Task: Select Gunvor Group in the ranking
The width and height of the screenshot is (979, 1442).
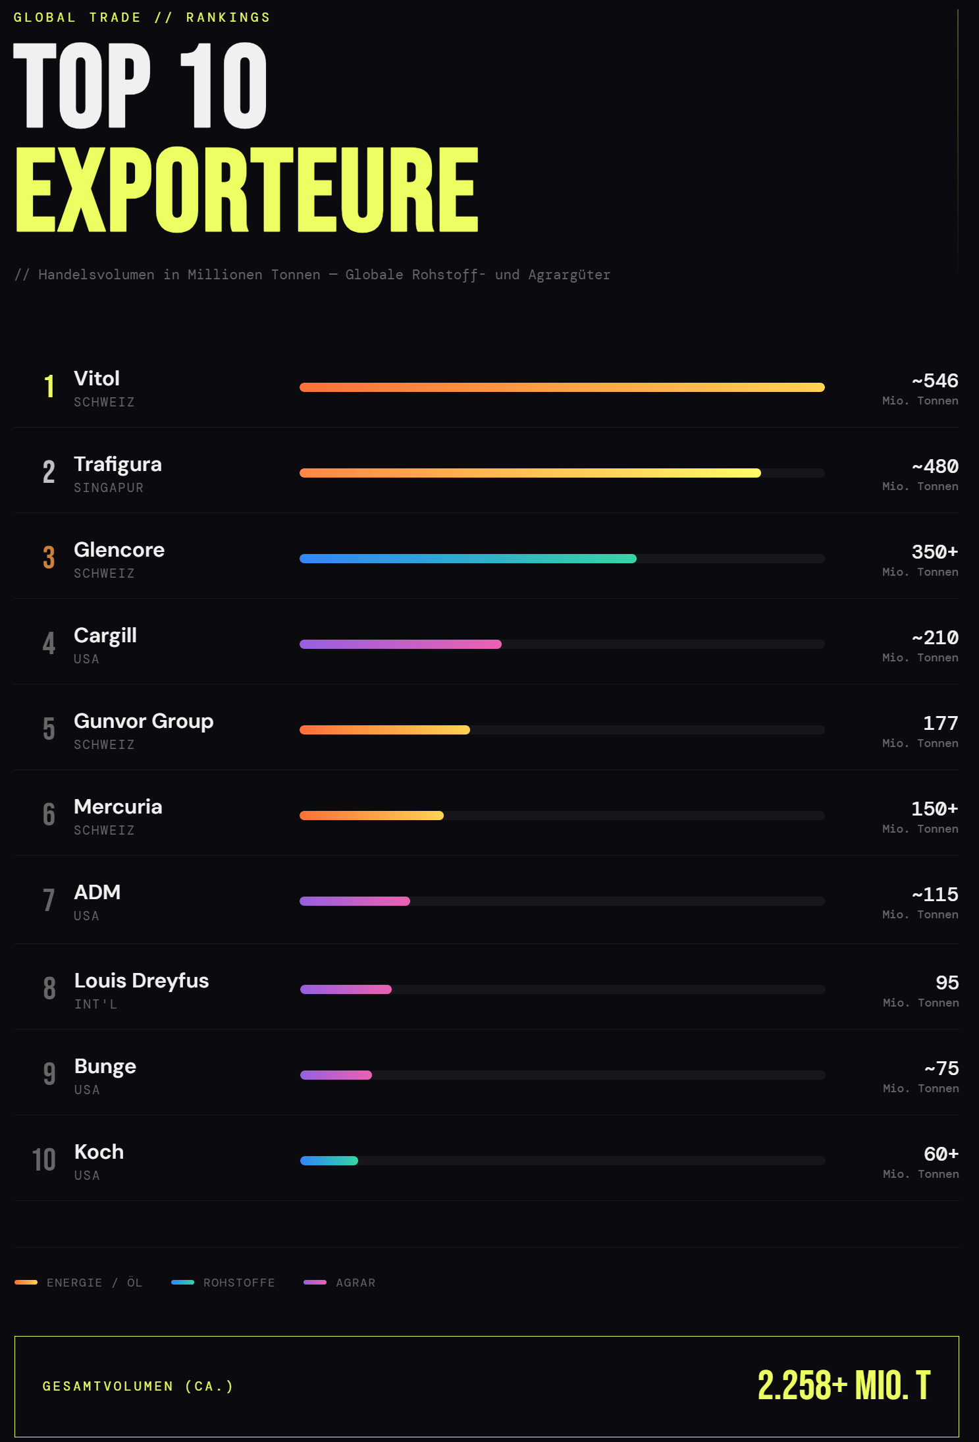Action: [x=144, y=721]
